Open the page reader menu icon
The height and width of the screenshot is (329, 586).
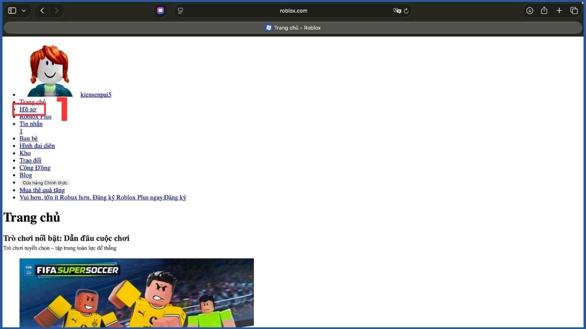pyautogui.click(x=181, y=11)
